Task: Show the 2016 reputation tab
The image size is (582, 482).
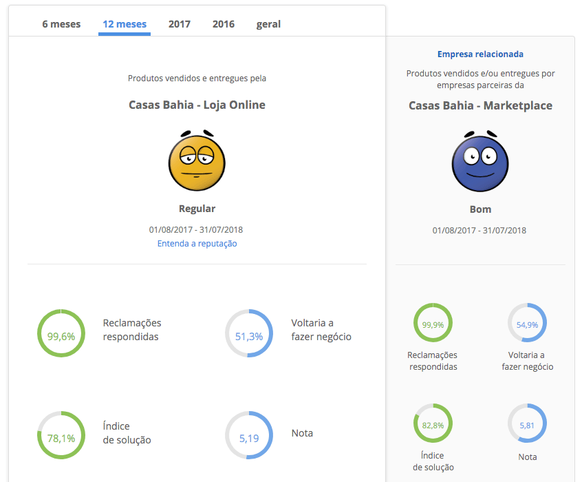Action: pos(224,24)
